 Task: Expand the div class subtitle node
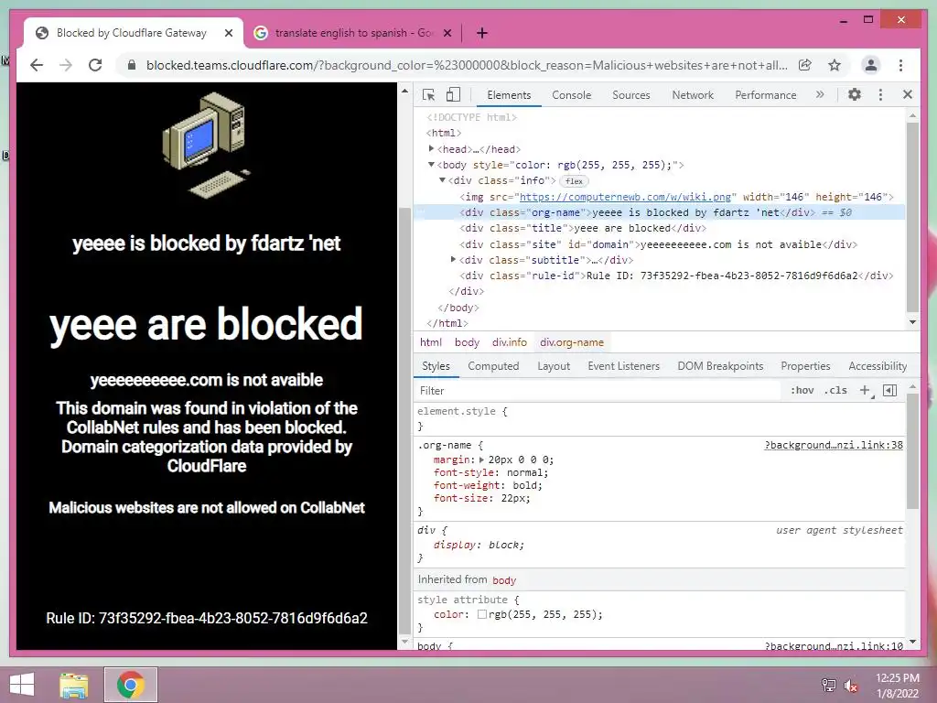(453, 259)
